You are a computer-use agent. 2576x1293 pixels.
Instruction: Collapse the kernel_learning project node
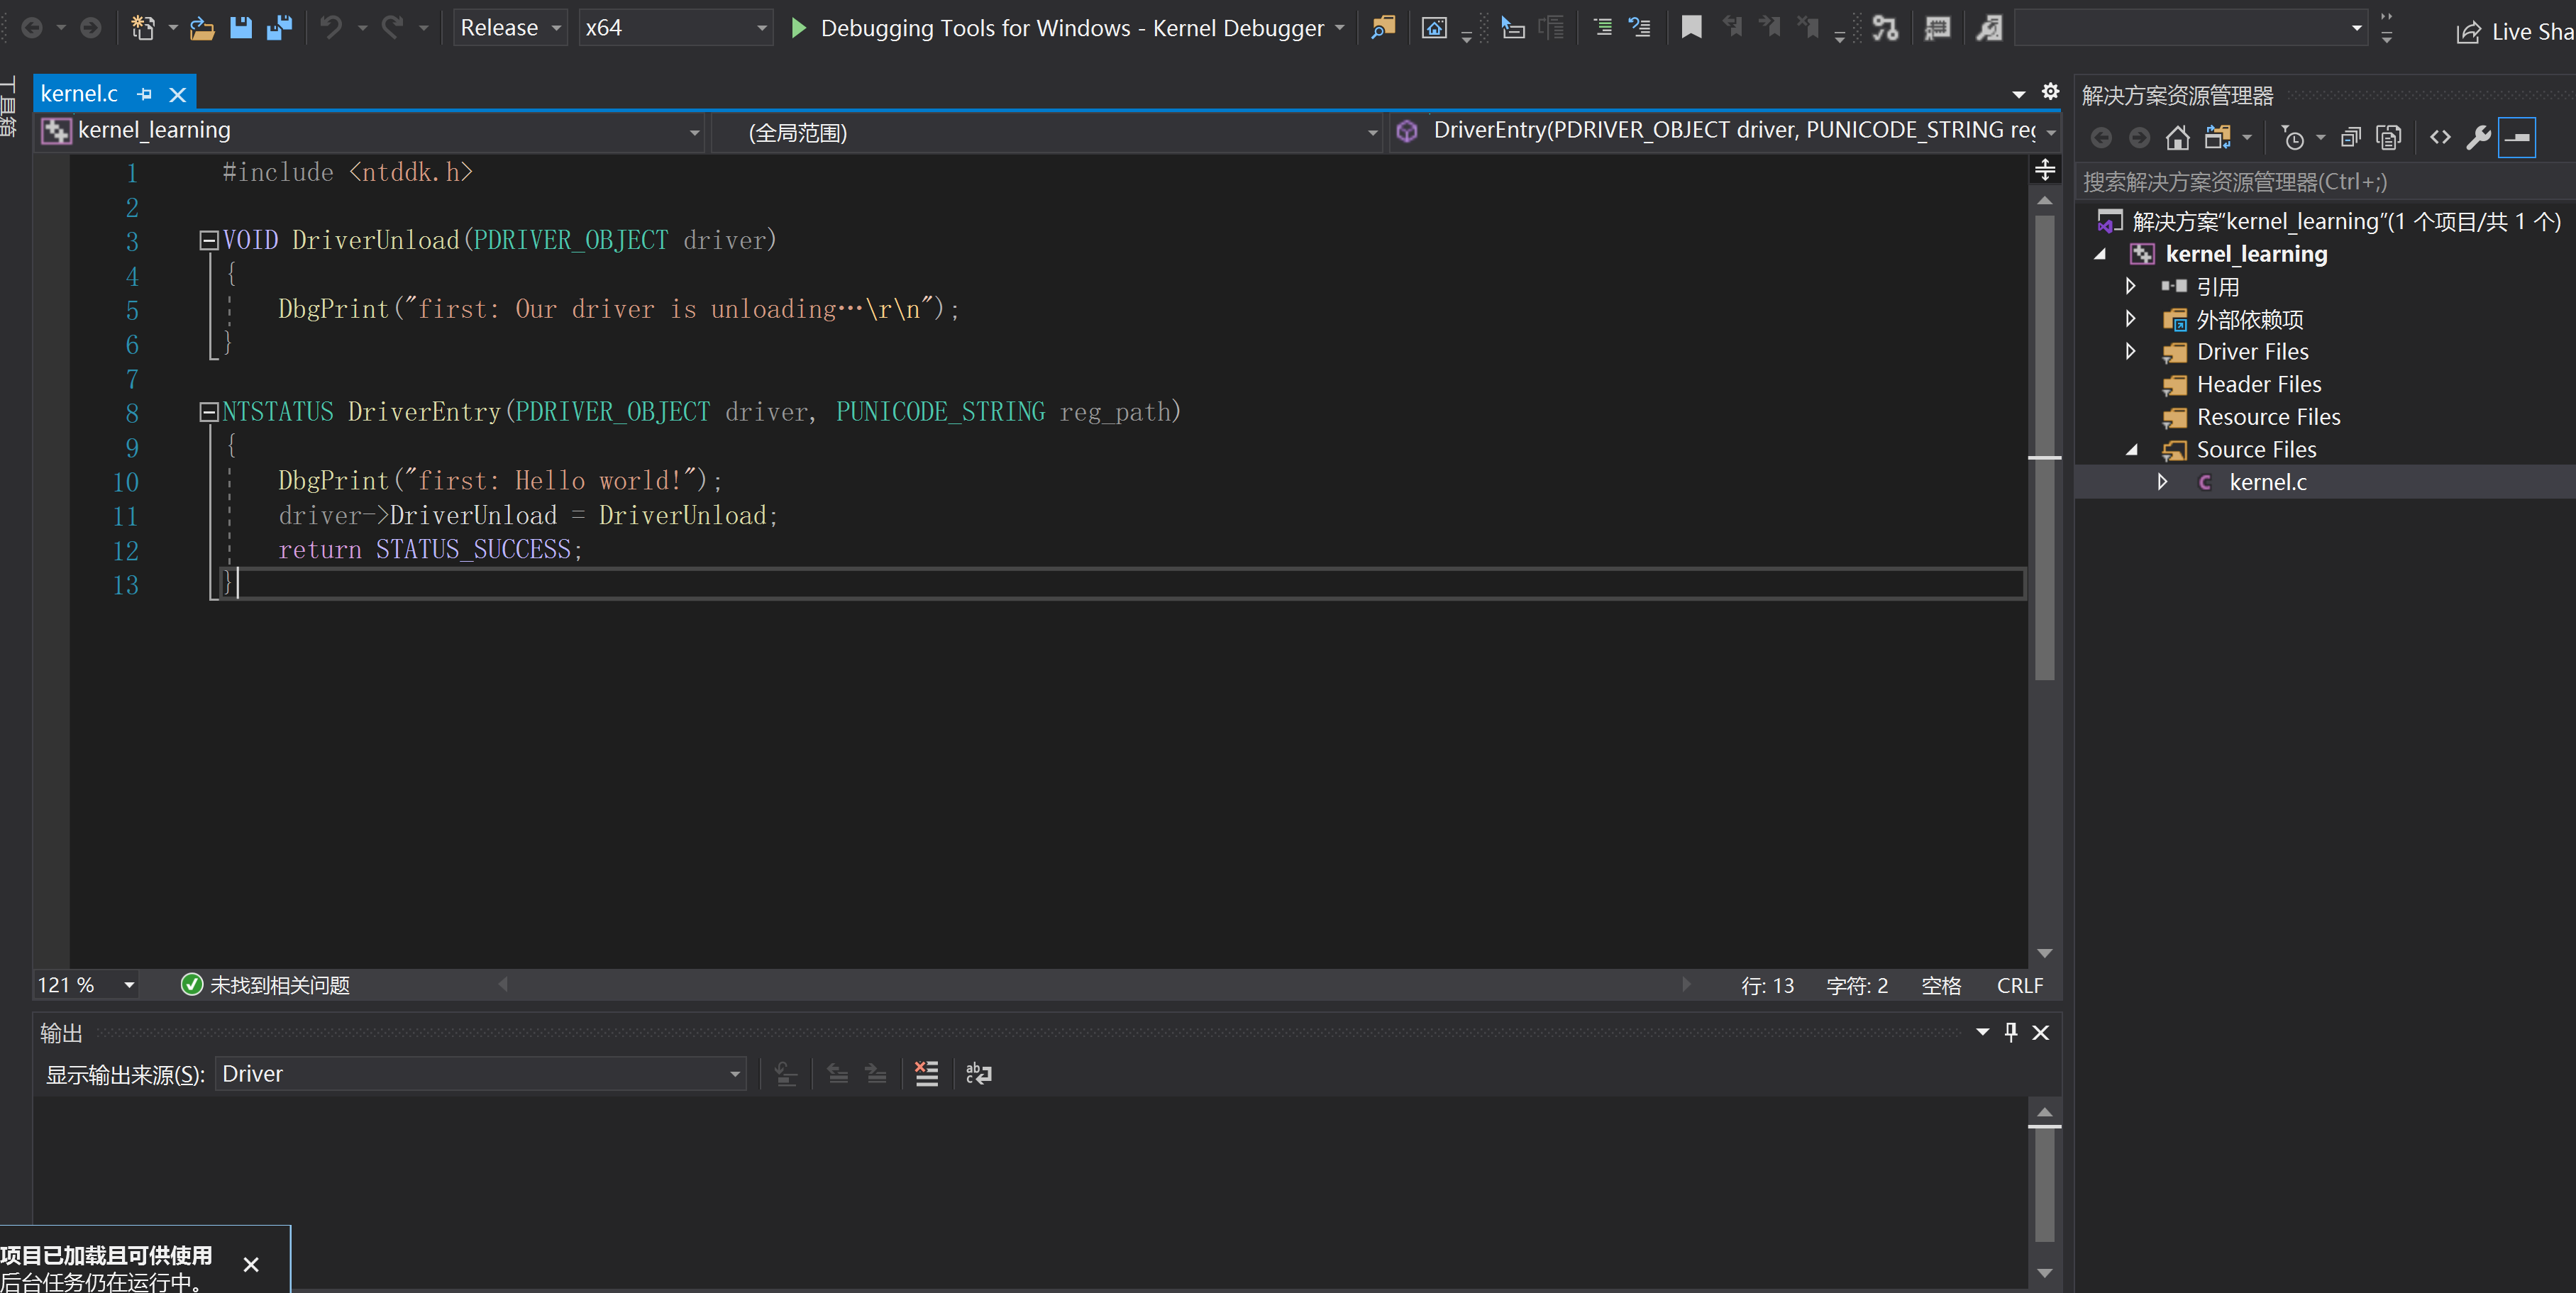(2100, 254)
